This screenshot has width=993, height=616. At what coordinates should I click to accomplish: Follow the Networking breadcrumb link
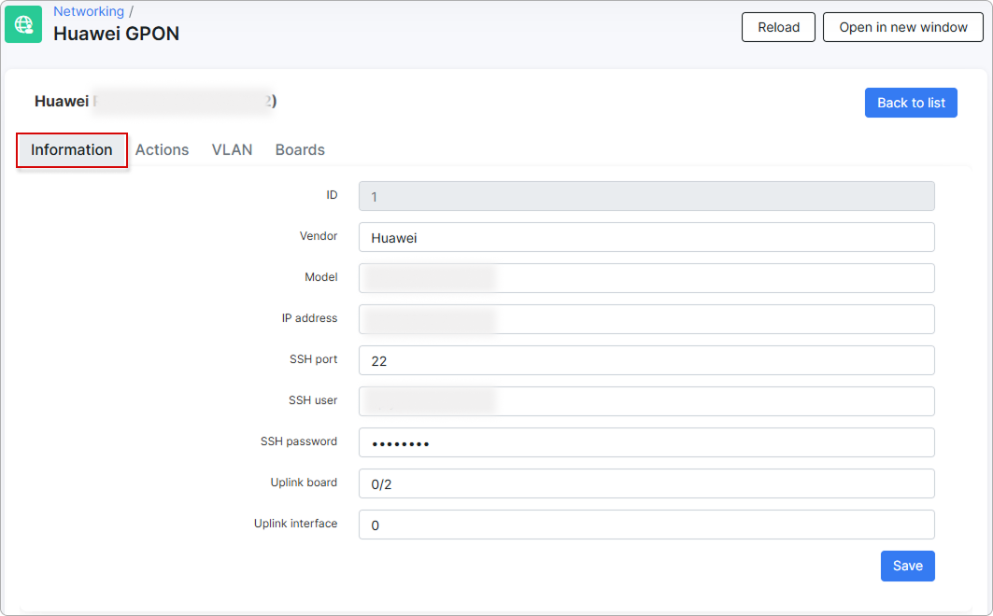point(89,11)
